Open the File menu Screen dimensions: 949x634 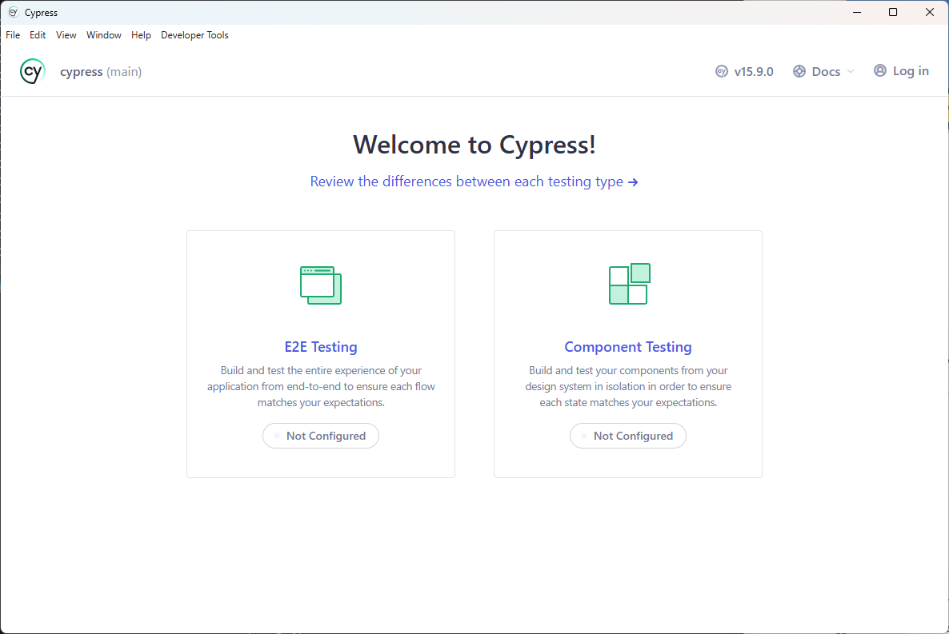pyautogui.click(x=13, y=35)
